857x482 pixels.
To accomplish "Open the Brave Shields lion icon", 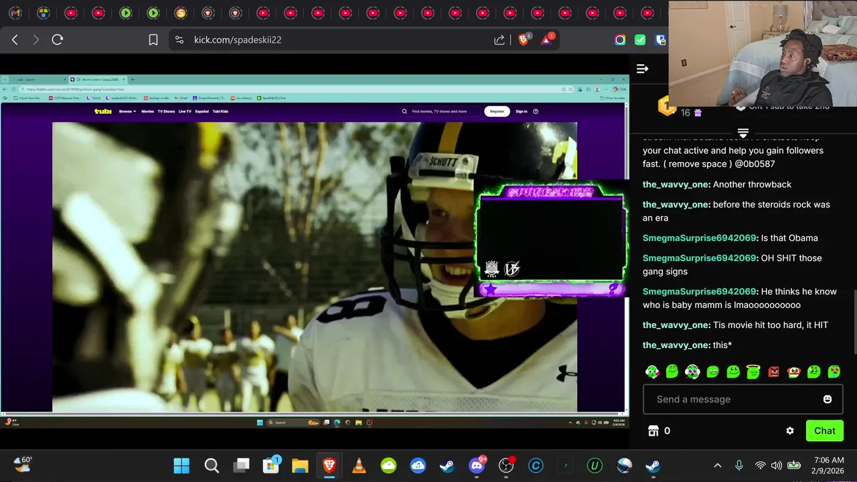I will [x=524, y=39].
